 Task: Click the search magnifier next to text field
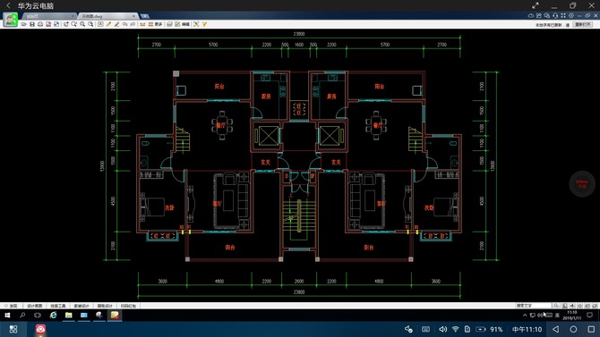point(556,306)
